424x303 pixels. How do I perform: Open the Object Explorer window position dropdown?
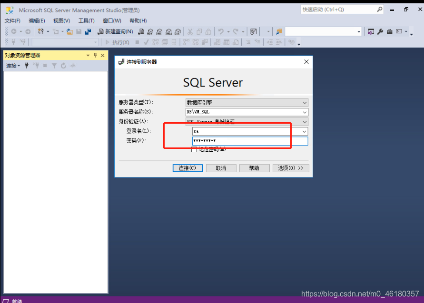(88, 55)
